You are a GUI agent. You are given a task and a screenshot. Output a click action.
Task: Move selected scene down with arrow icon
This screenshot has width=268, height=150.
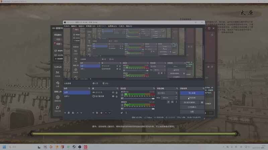(x=81, y=113)
